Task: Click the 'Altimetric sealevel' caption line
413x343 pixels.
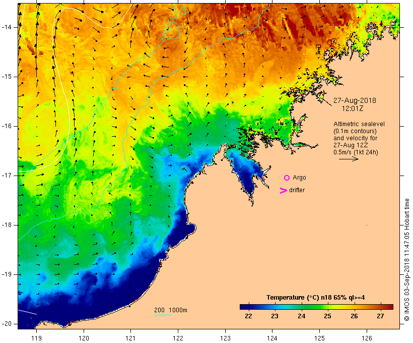Action: point(359,124)
